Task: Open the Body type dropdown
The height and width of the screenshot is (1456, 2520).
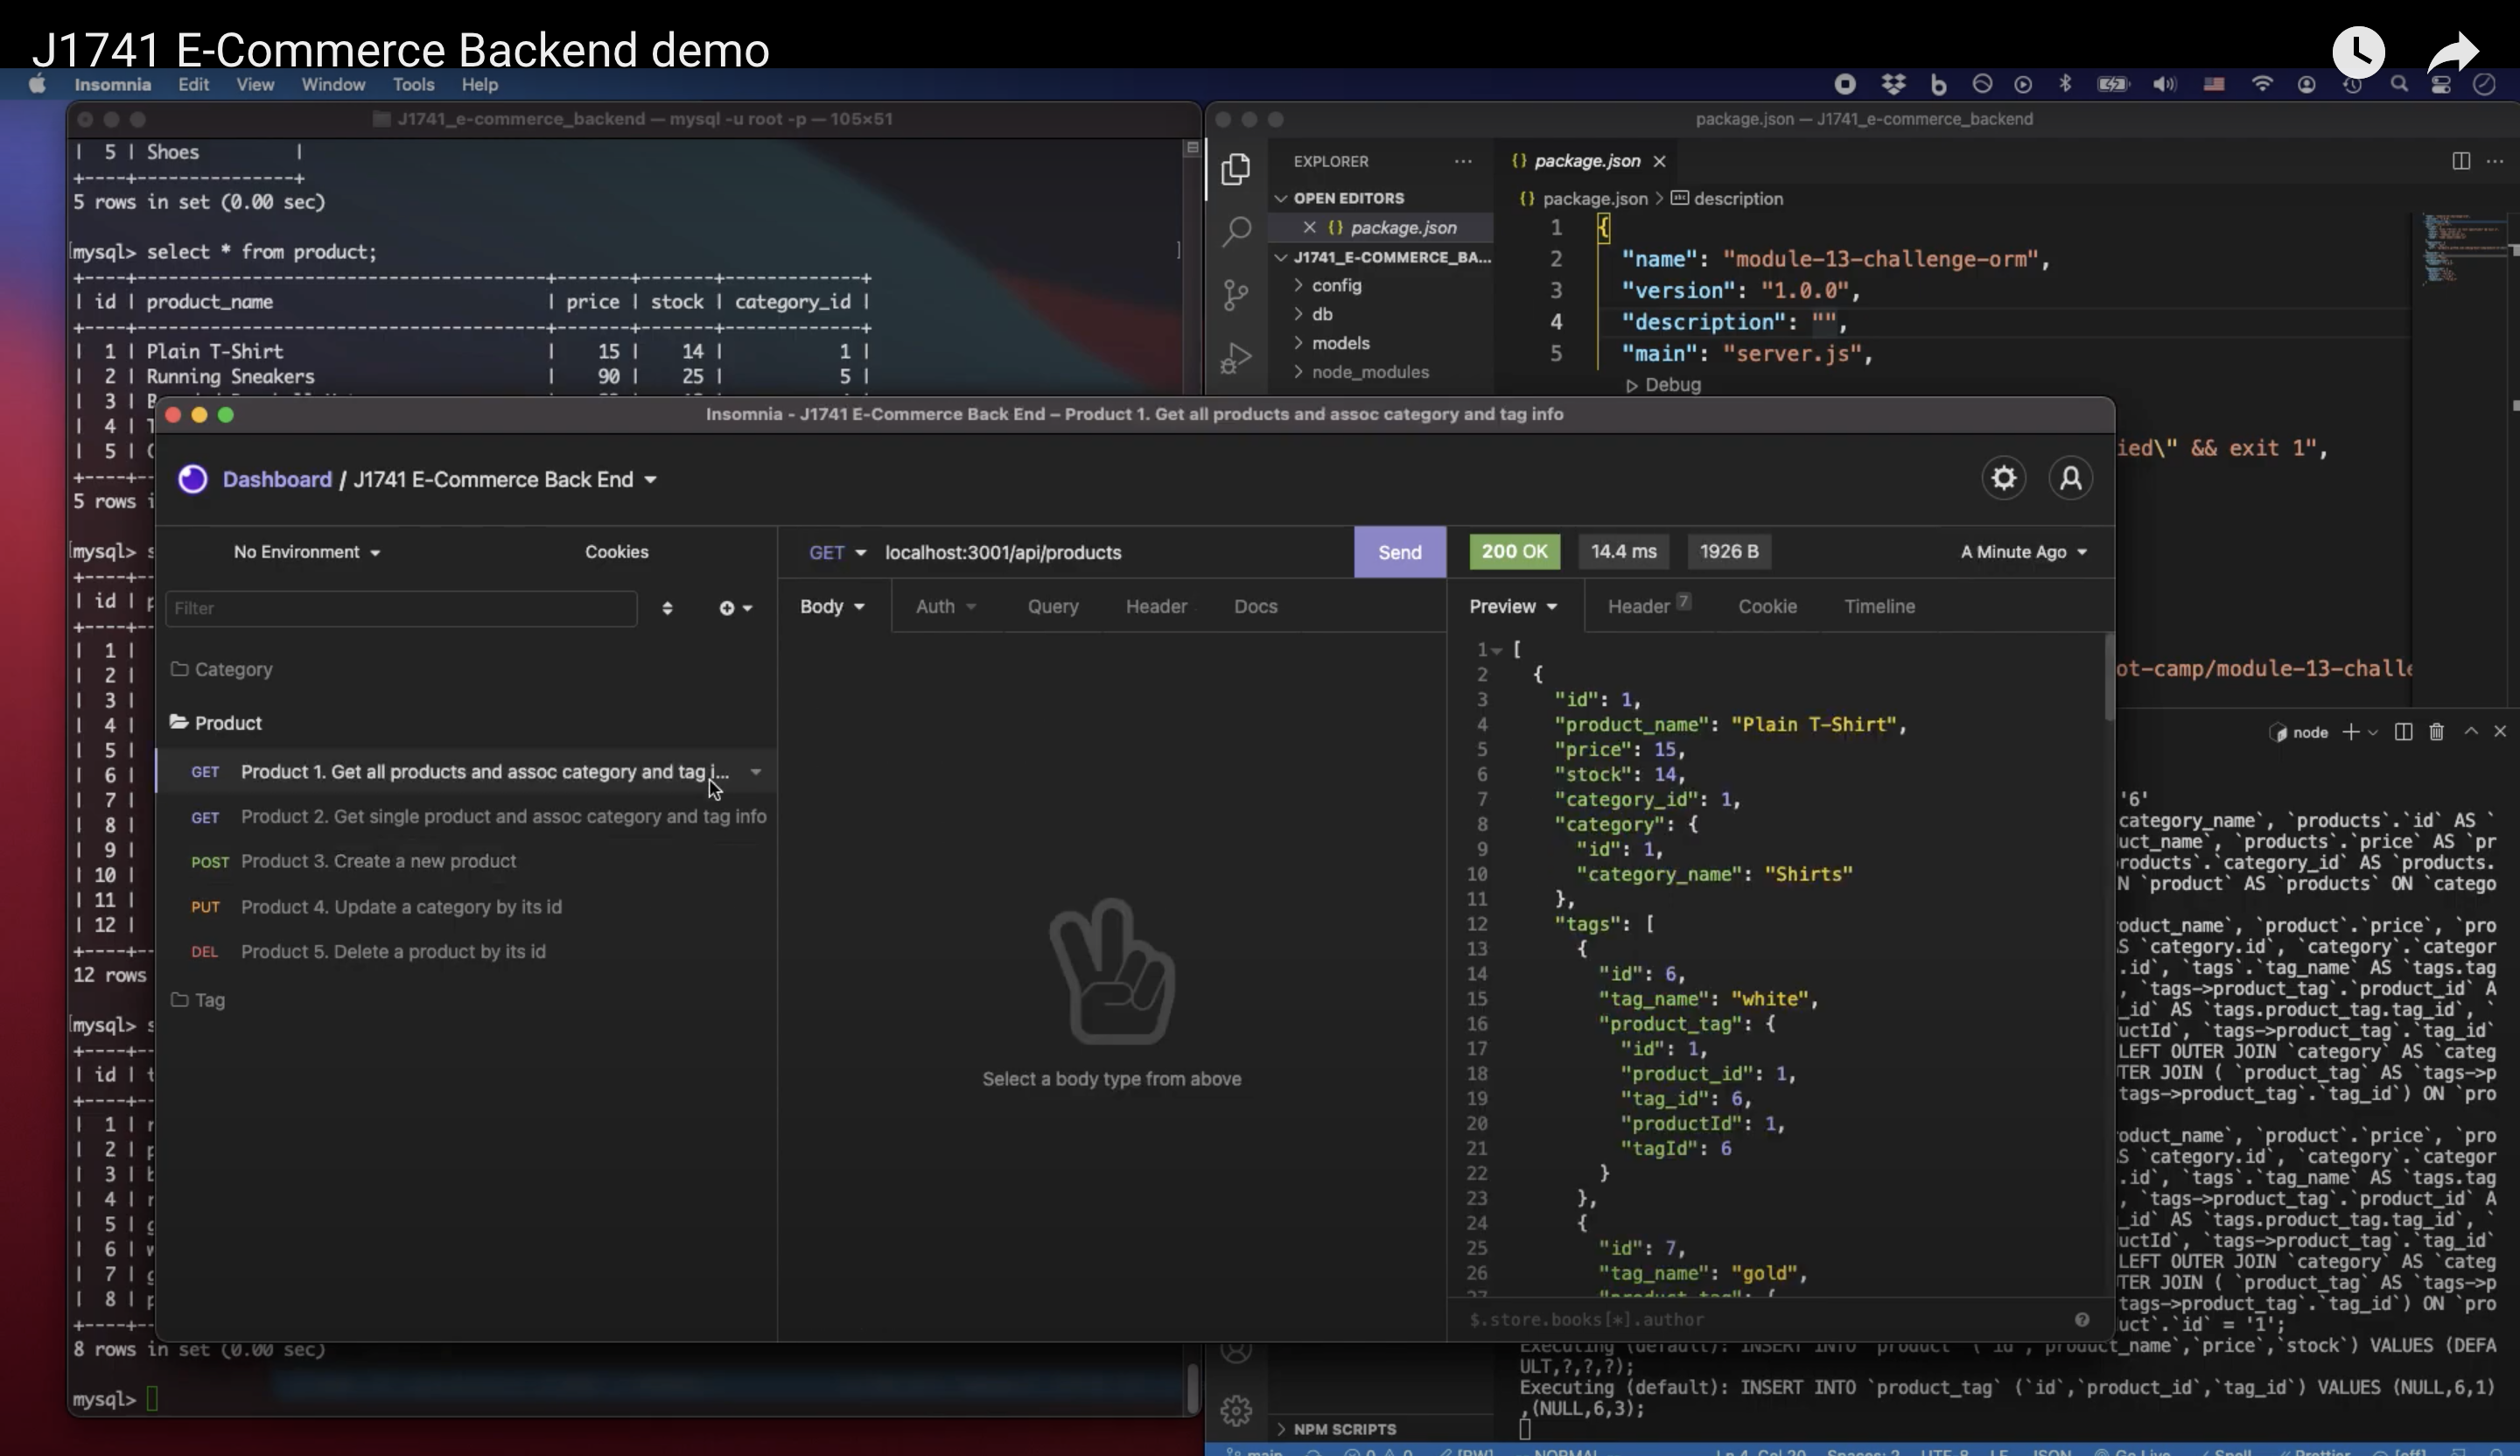Action: click(x=831, y=606)
